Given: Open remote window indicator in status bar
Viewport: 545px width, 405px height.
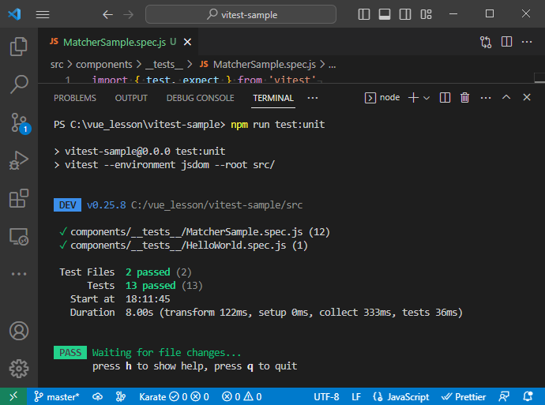Looking at the screenshot, I should pos(13,396).
